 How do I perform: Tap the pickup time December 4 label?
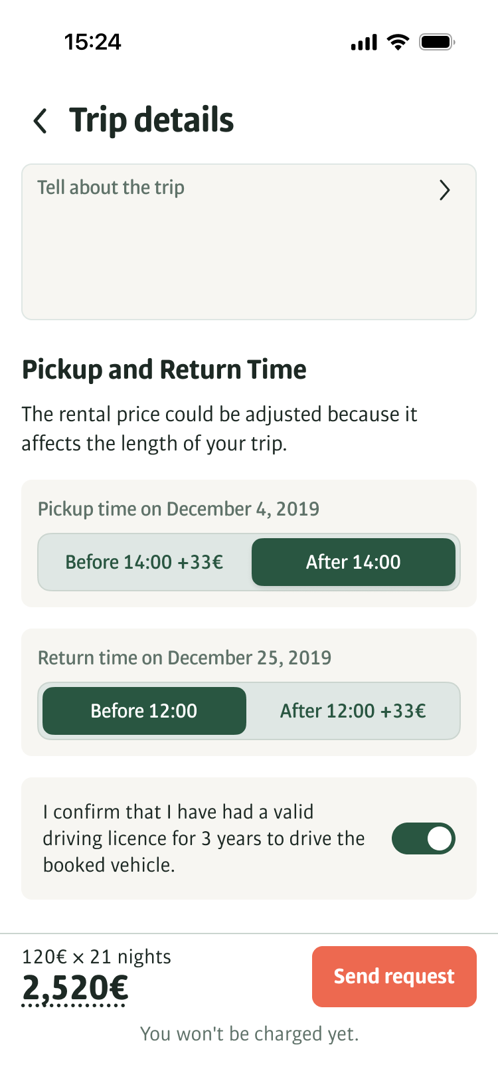click(x=179, y=509)
